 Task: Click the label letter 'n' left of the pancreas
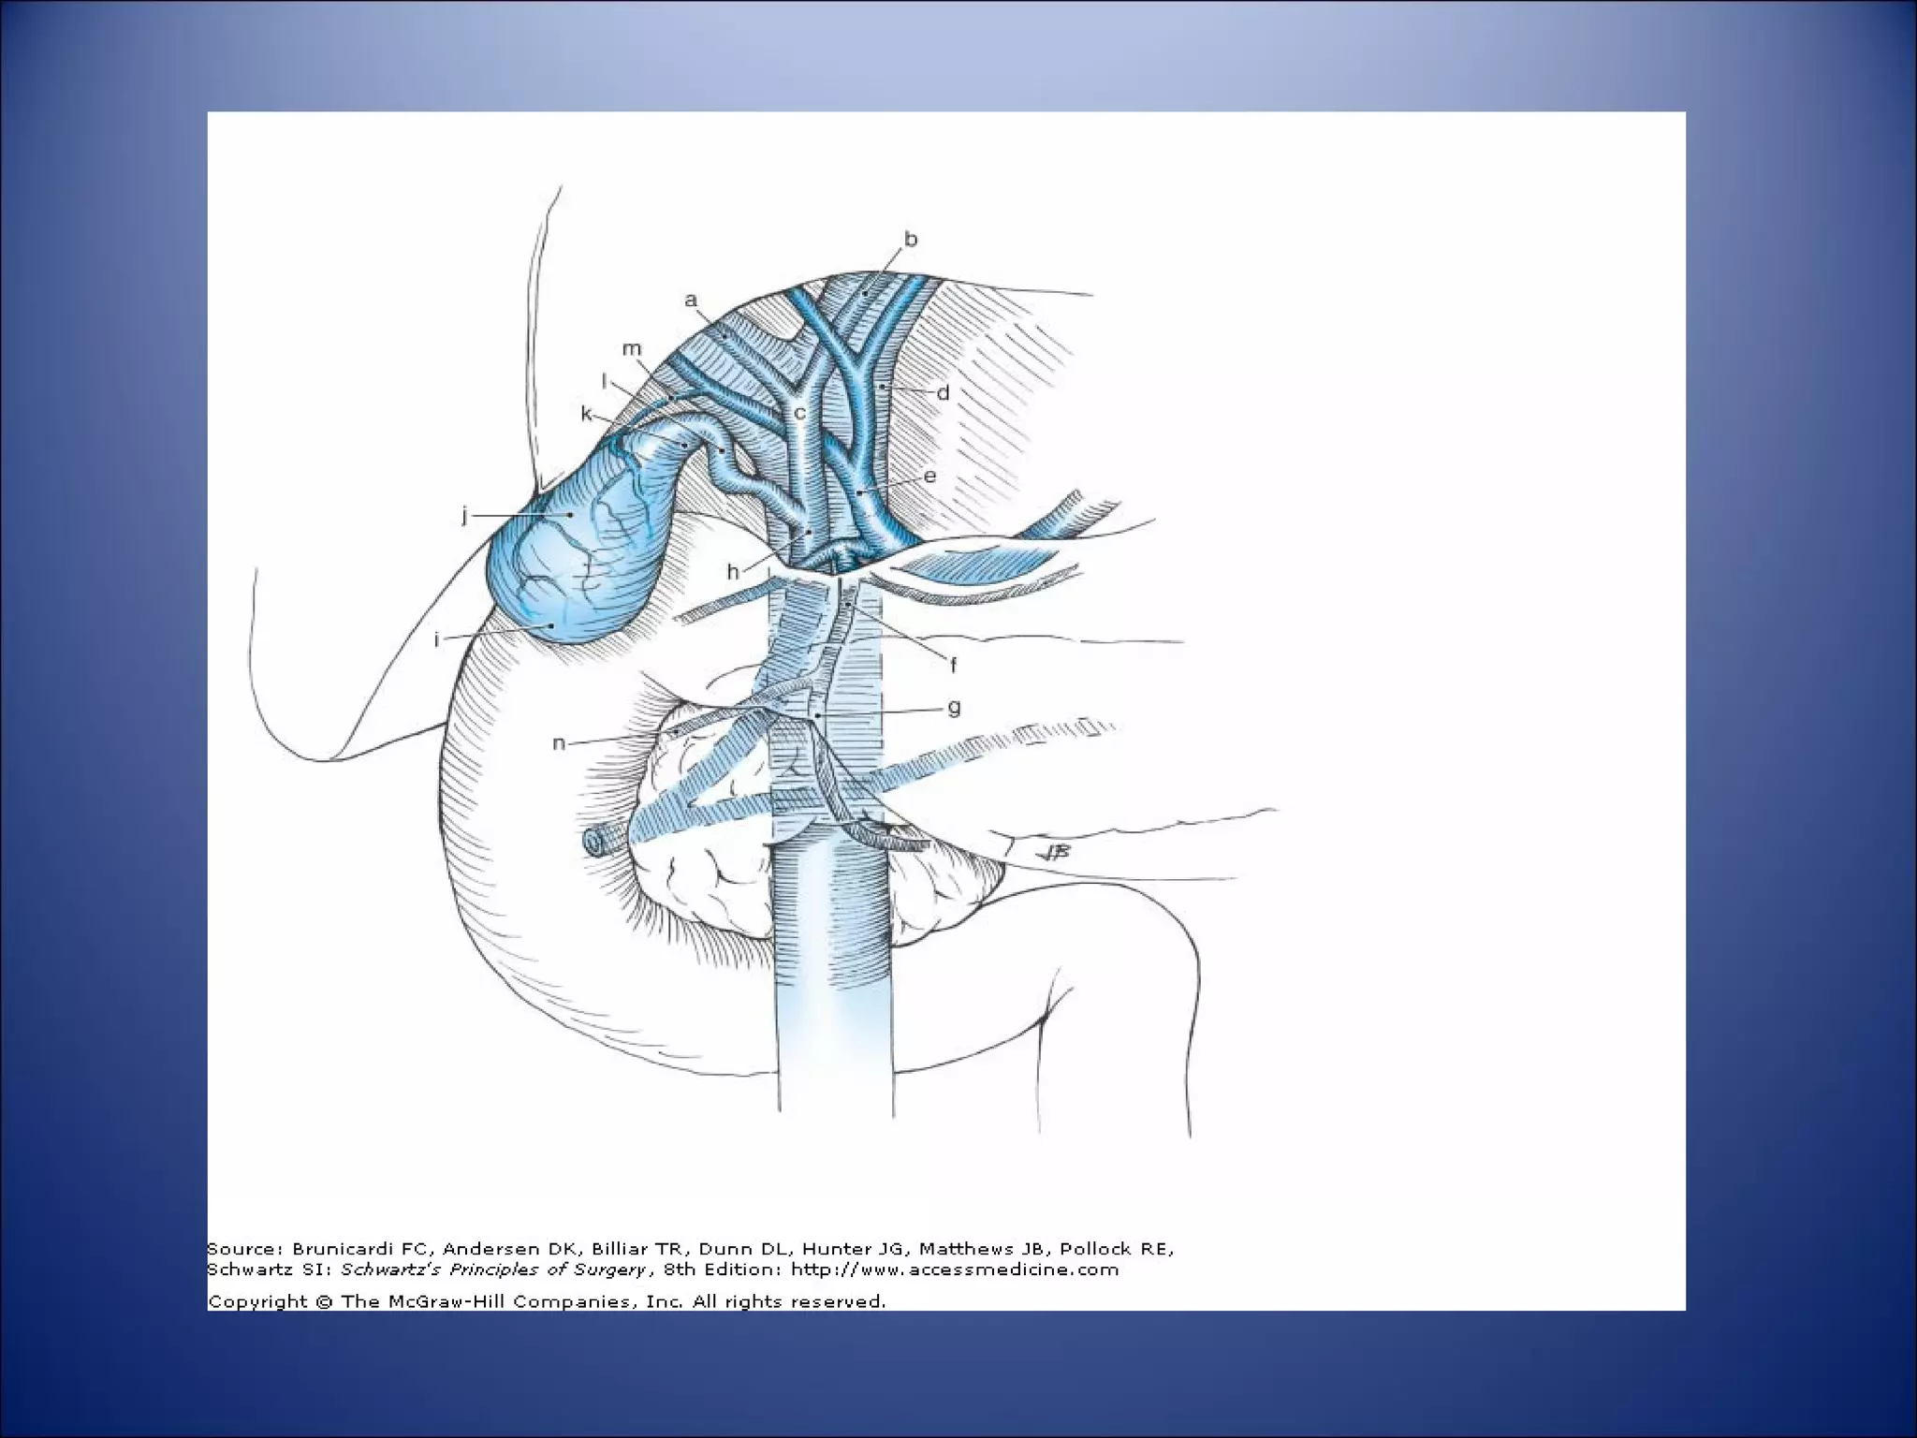click(559, 743)
